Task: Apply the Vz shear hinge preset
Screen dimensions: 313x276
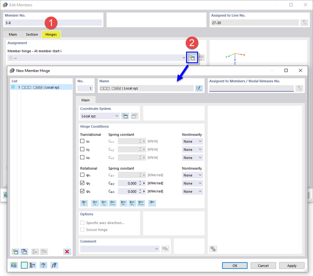Action: [x=104, y=203]
